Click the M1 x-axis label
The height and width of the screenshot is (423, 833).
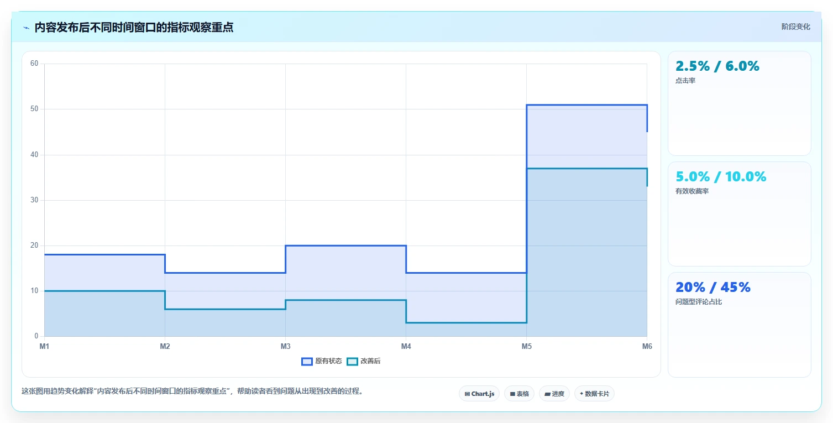click(44, 347)
